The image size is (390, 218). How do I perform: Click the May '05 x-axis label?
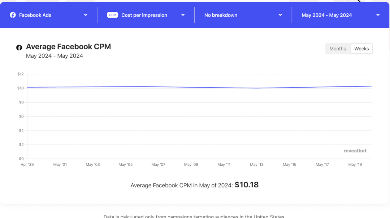[x=126, y=164]
